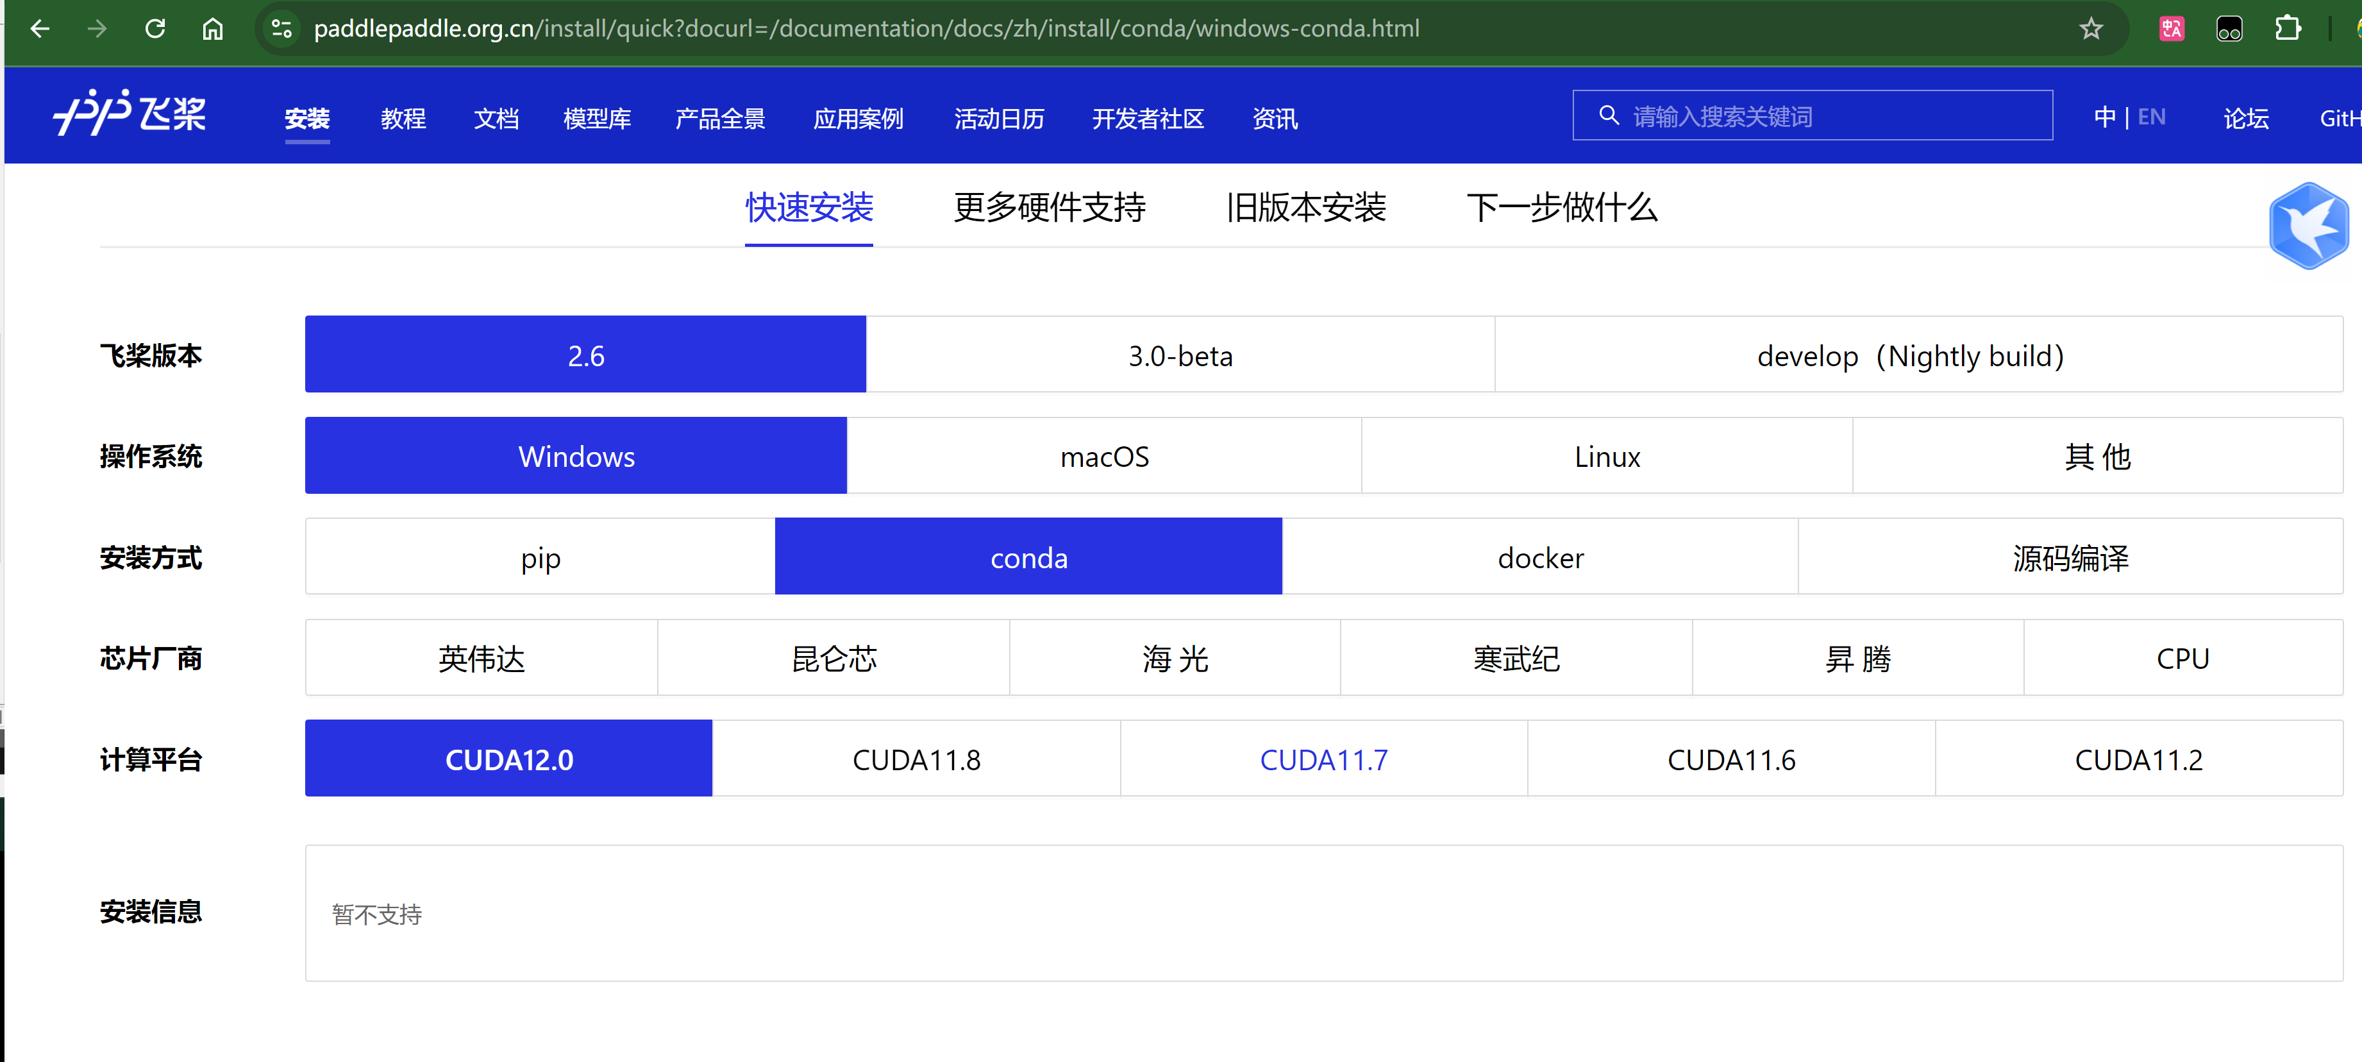Open the GitHub link in header
This screenshot has height=1062, width=2362.
coord(2340,118)
